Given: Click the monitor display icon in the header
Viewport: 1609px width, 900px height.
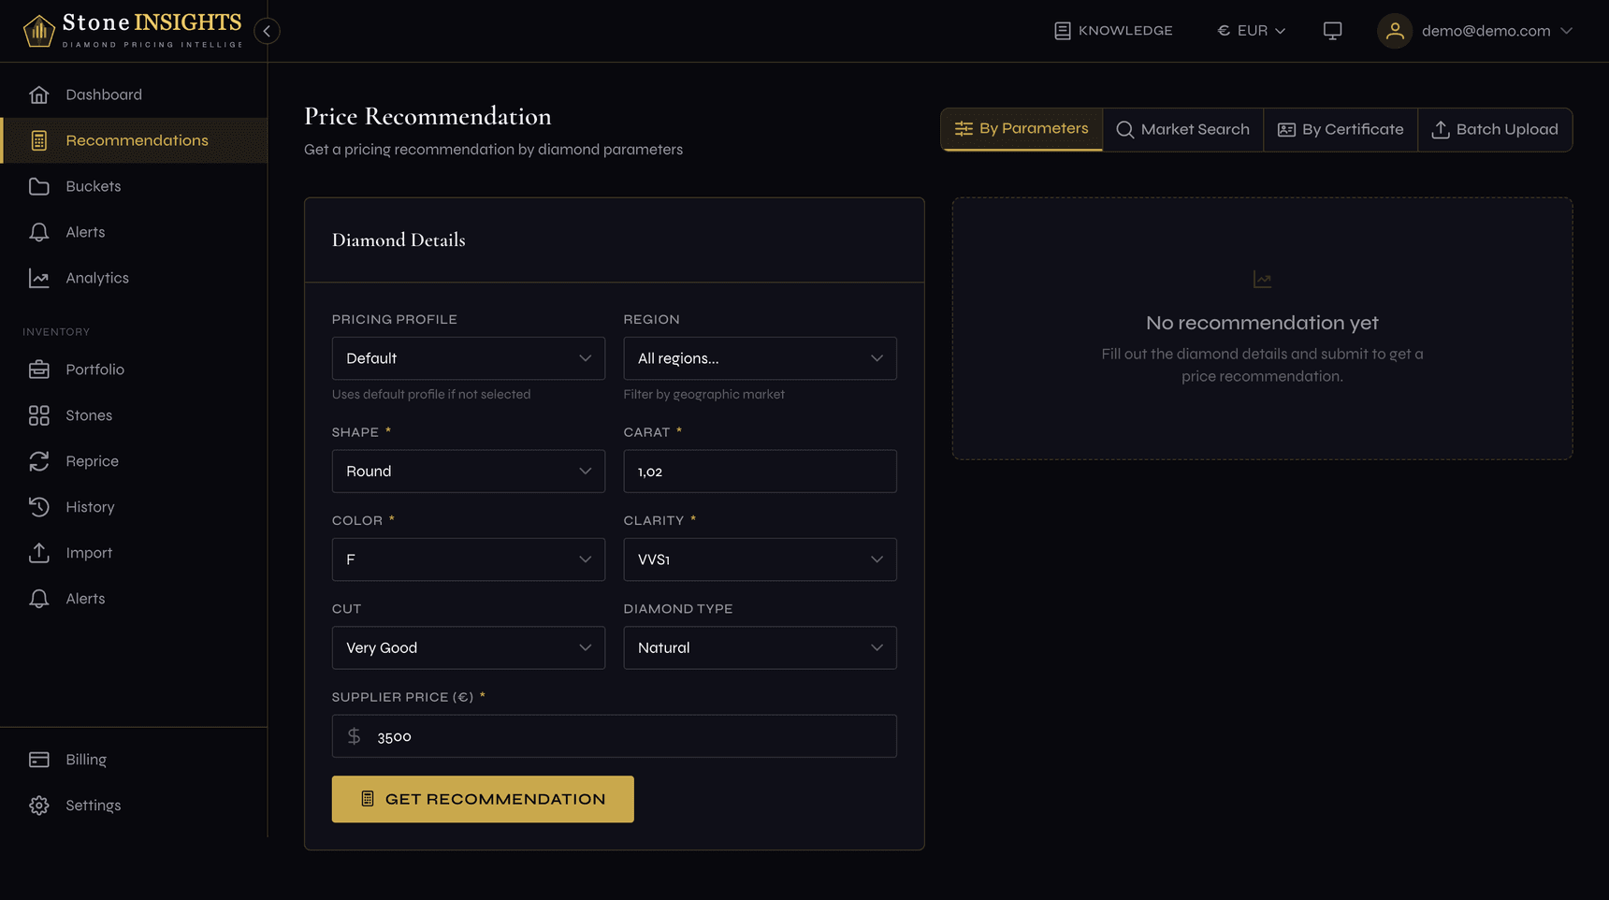Looking at the screenshot, I should (x=1332, y=31).
